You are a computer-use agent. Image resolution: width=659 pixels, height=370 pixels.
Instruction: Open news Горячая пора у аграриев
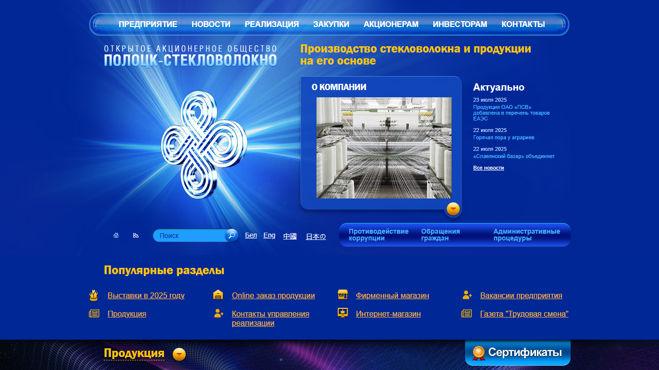click(x=504, y=137)
